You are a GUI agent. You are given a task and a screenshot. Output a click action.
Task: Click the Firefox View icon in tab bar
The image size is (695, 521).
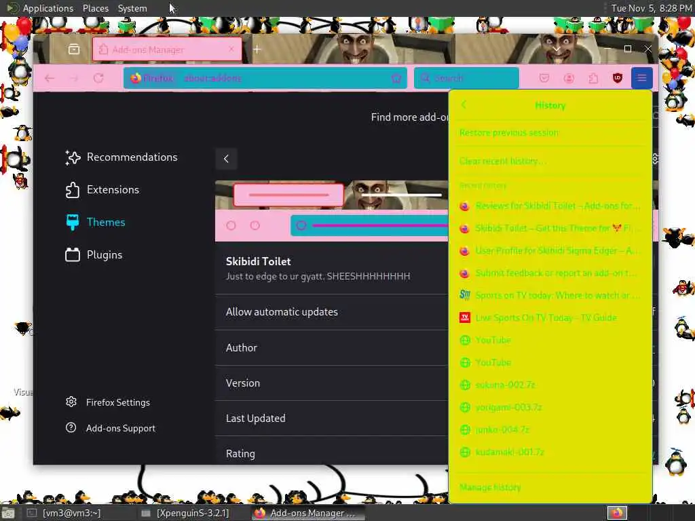click(74, 49)
